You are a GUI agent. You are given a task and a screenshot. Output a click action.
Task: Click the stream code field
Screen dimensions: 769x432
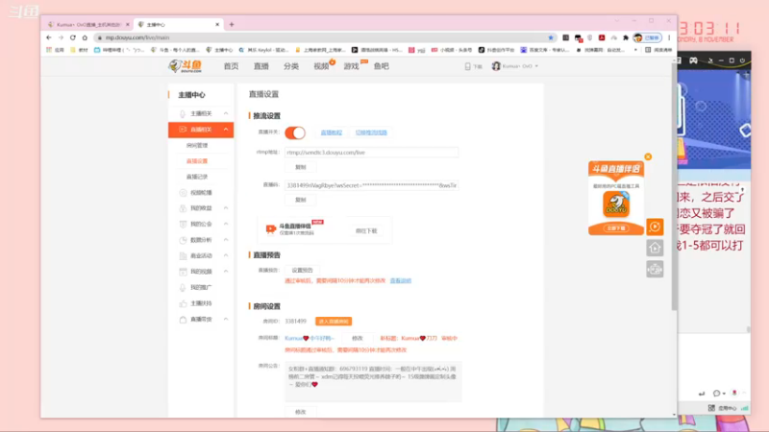click(372, 185)
